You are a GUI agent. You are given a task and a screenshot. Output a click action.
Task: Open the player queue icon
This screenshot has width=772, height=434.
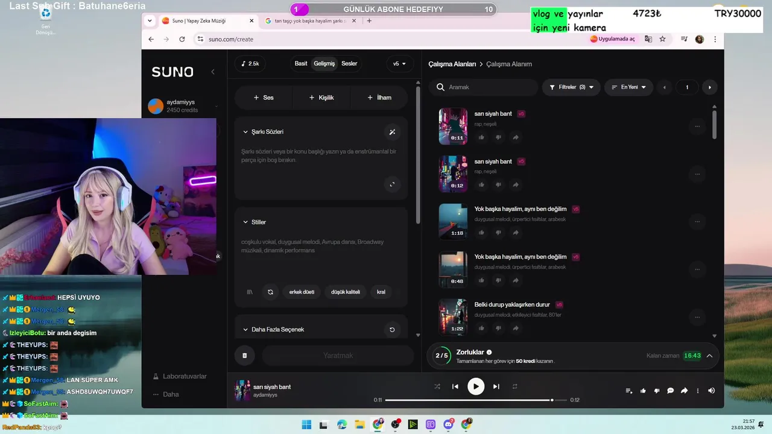[x=629, y=391]
